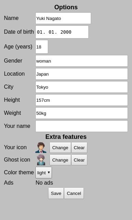This screenshot has width=132, height=220.
Task: Click the empty Your name field
Action: (x=81, y=126)
